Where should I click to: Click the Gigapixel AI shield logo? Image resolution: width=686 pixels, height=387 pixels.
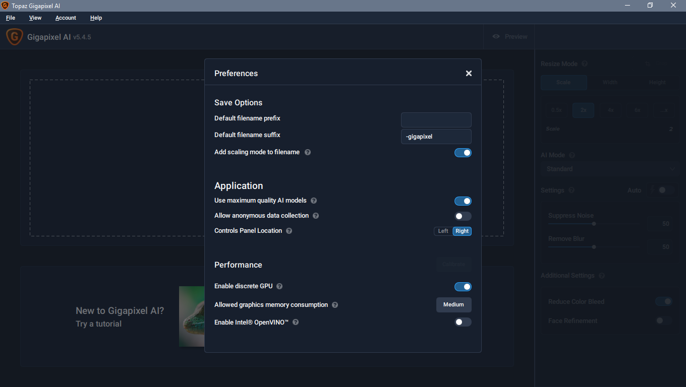(x=14, y=37)
